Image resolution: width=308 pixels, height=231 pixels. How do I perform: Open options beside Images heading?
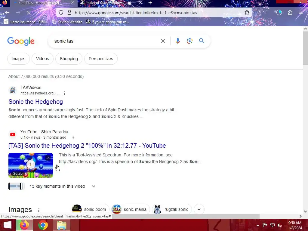pos(39,210)
